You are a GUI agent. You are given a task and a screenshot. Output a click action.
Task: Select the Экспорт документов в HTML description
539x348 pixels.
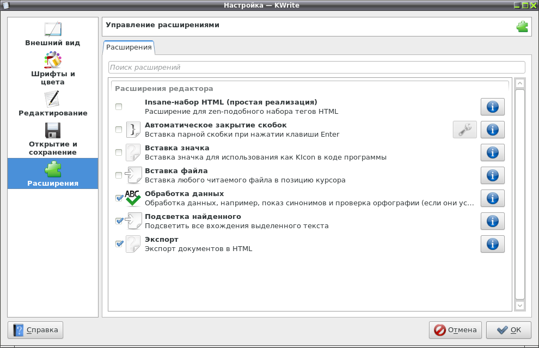coord(198,249)
